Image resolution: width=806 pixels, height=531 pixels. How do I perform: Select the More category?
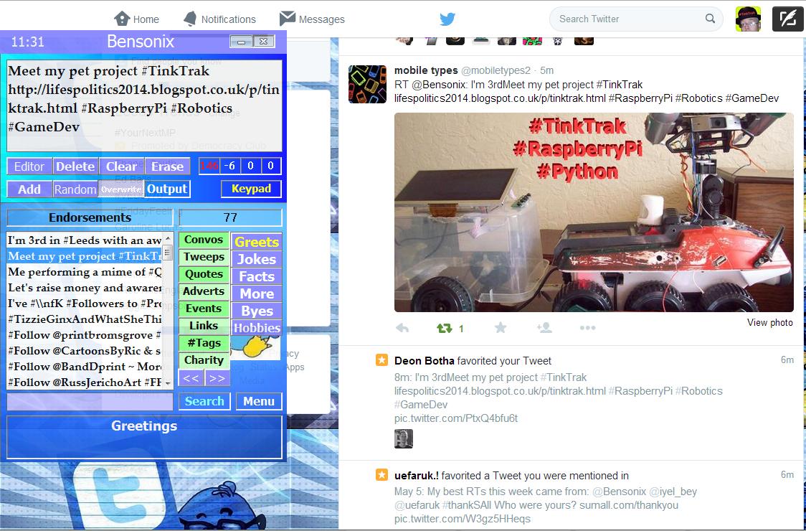(257, 293)
